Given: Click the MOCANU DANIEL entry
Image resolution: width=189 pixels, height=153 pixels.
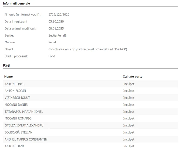Looking at the screenshot, I should click(16, 105).
